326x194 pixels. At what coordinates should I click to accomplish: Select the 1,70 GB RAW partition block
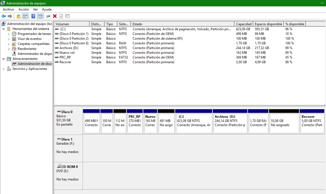pos(258,121)
